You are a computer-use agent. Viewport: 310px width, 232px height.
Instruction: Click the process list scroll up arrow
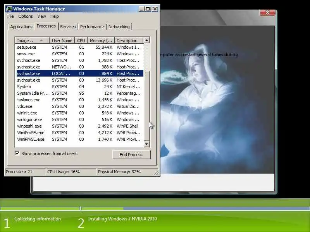coord(146,40)
